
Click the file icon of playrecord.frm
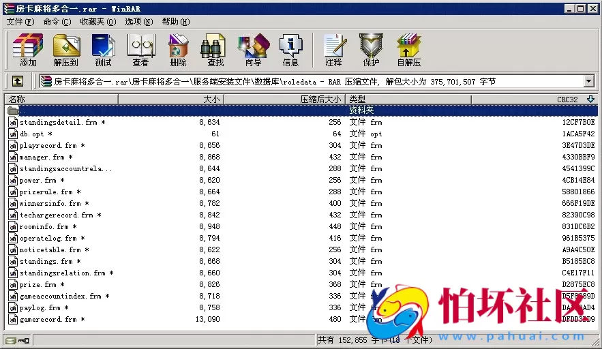click(x=13, y=145)
